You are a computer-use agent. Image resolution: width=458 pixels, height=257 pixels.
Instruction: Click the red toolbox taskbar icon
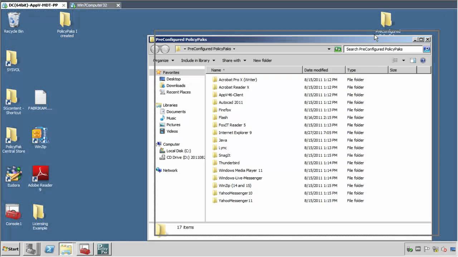(84, 249)
